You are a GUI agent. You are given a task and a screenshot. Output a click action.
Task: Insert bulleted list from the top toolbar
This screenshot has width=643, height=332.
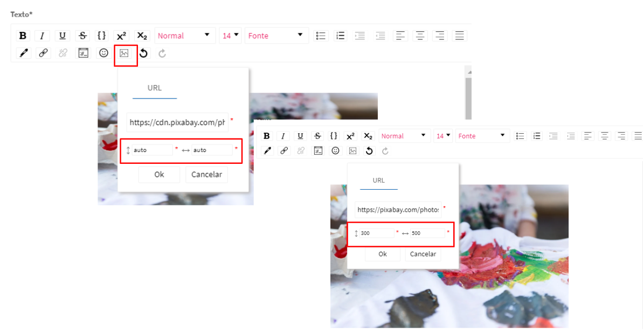(x=321, y=36)
